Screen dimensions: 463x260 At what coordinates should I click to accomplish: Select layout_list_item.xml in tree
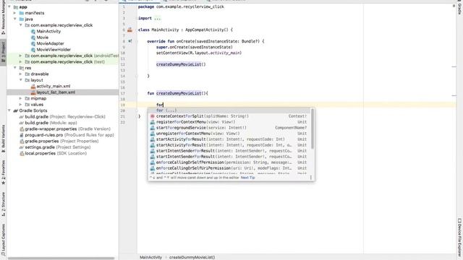56,92
